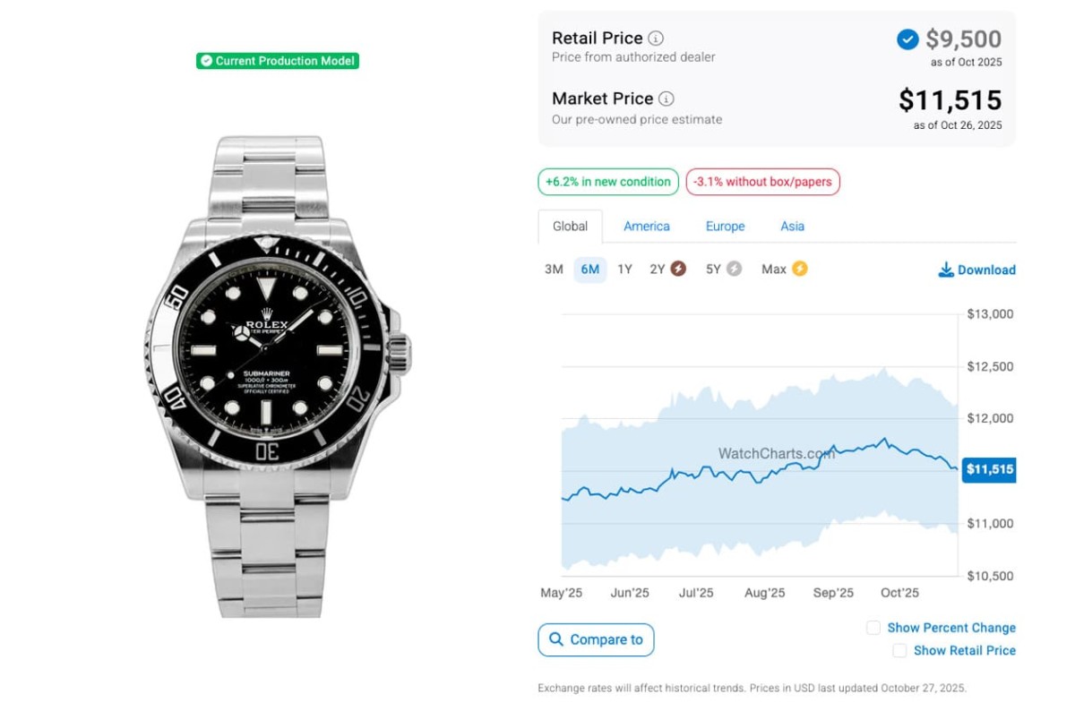
Task: Open the Asia region tab
Action: pos(792,227)
